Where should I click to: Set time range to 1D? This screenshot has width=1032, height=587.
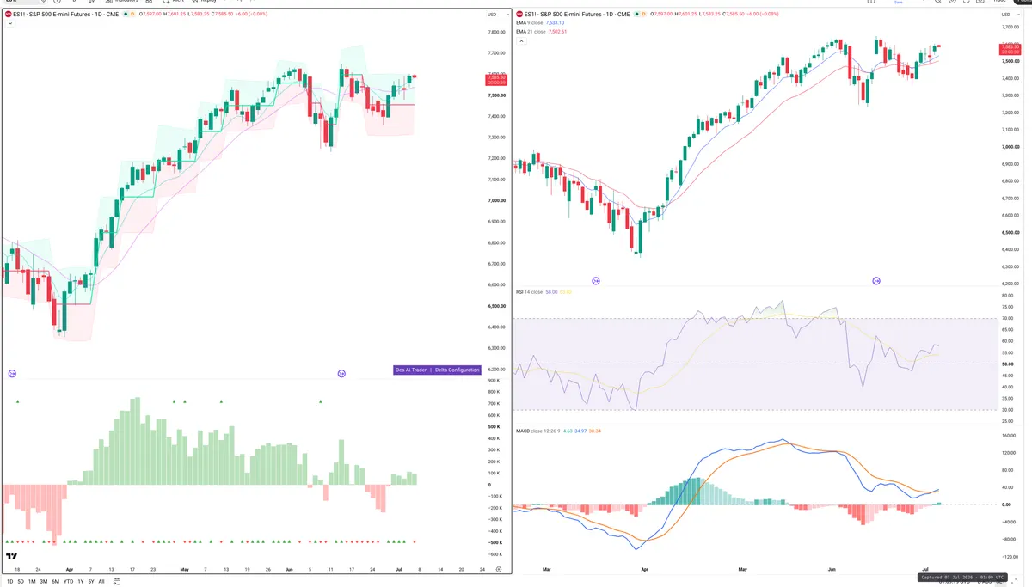(x=9, y=581)
